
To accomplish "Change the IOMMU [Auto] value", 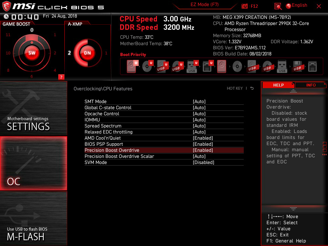I will coord(199,120).
